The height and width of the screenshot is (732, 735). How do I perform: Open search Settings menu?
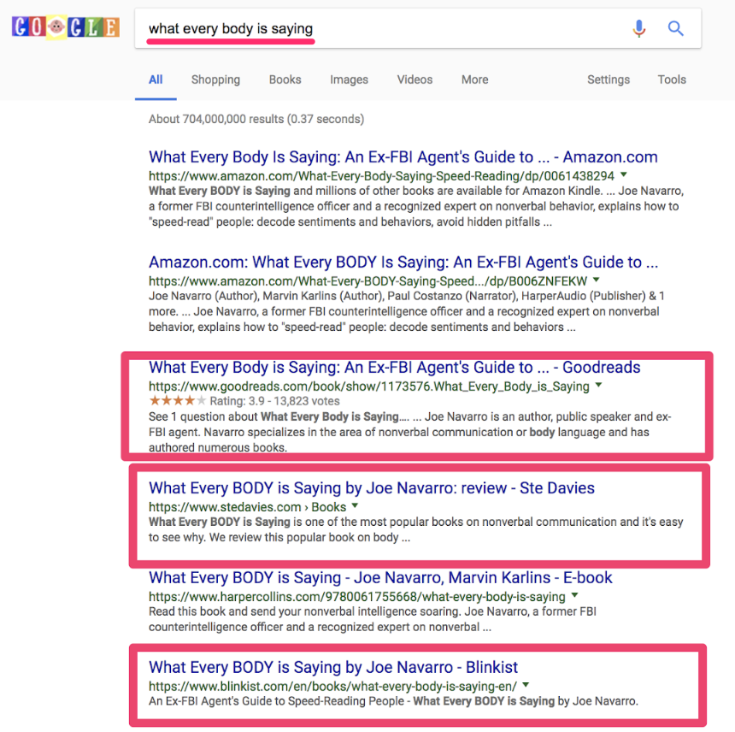609,80
